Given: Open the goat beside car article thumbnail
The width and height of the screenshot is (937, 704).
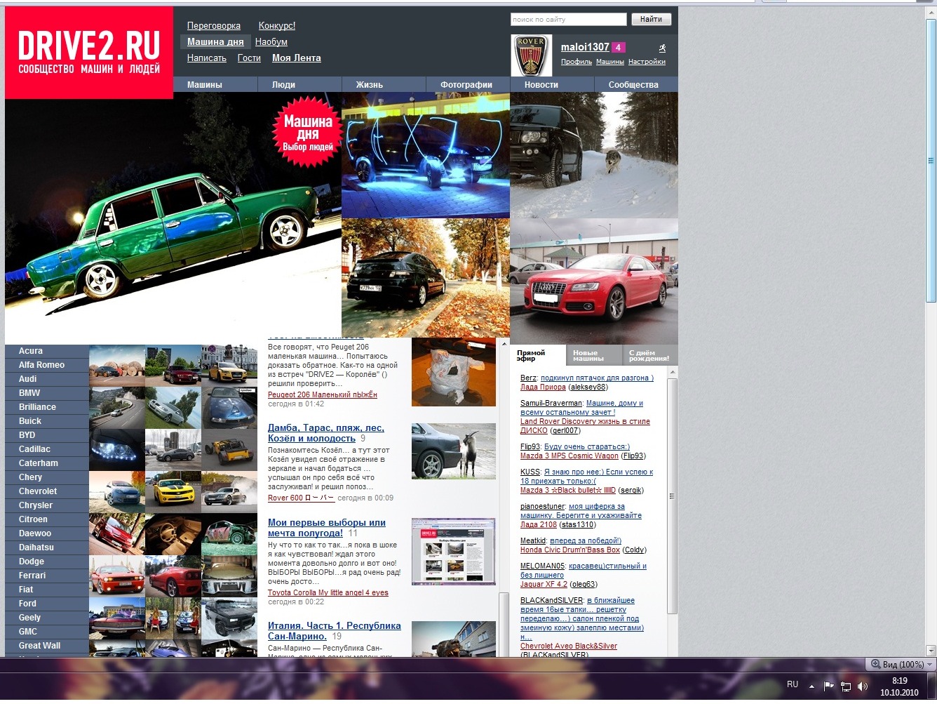Looking at the screenshot, I should pos(454,451).
